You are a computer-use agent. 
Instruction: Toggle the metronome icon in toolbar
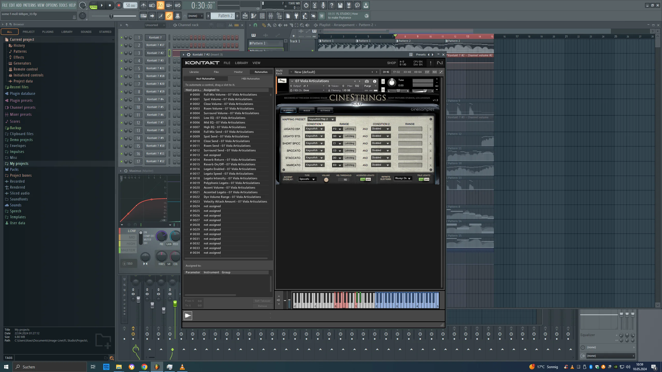point(143,5)
